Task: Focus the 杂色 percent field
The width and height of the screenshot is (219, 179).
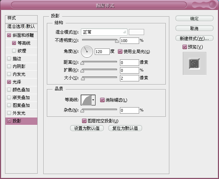Action: (130, 110)
